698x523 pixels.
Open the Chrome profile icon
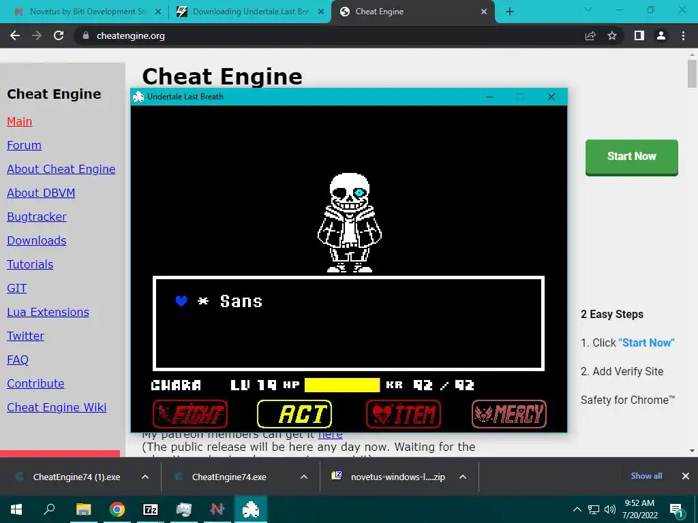(x=661, y=35)
